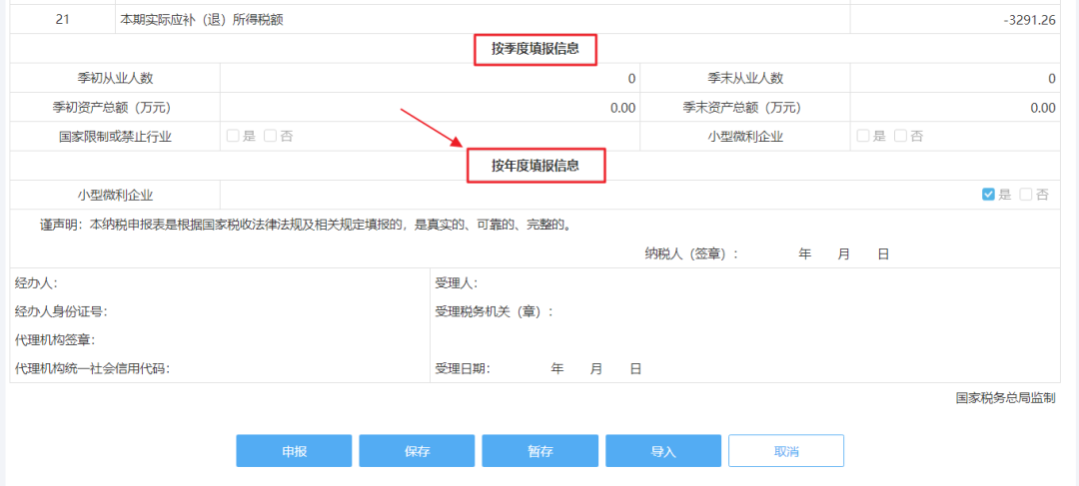The height and width of the screenshot is (486, 1079).
Task: Click the 国家税务总局监制 text
Action: click(x=1005, y=398)
